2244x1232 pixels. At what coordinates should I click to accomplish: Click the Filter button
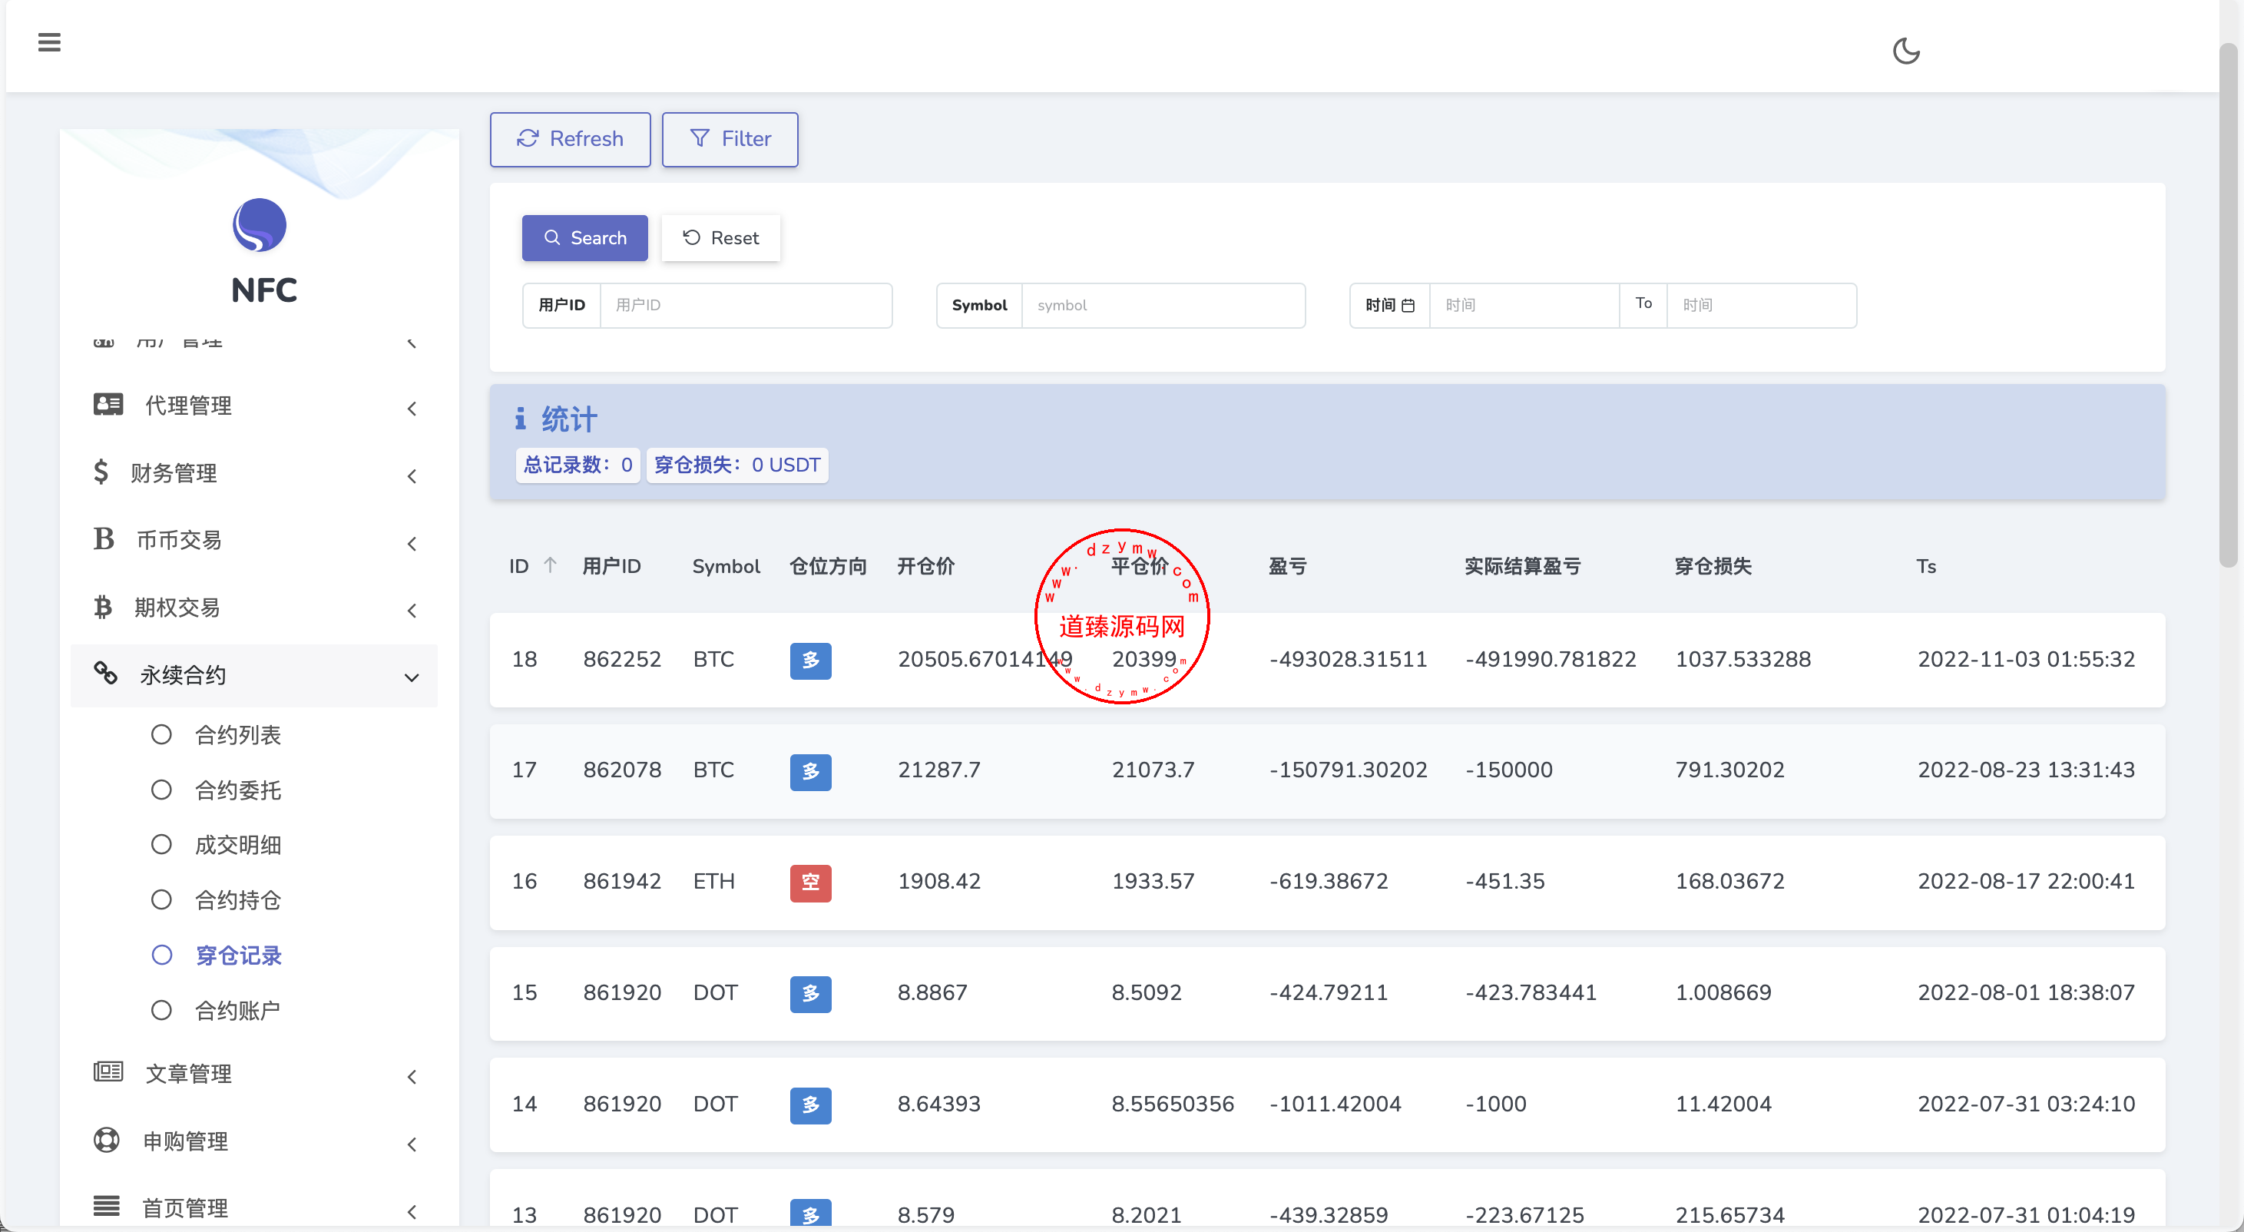pos(729,138)
